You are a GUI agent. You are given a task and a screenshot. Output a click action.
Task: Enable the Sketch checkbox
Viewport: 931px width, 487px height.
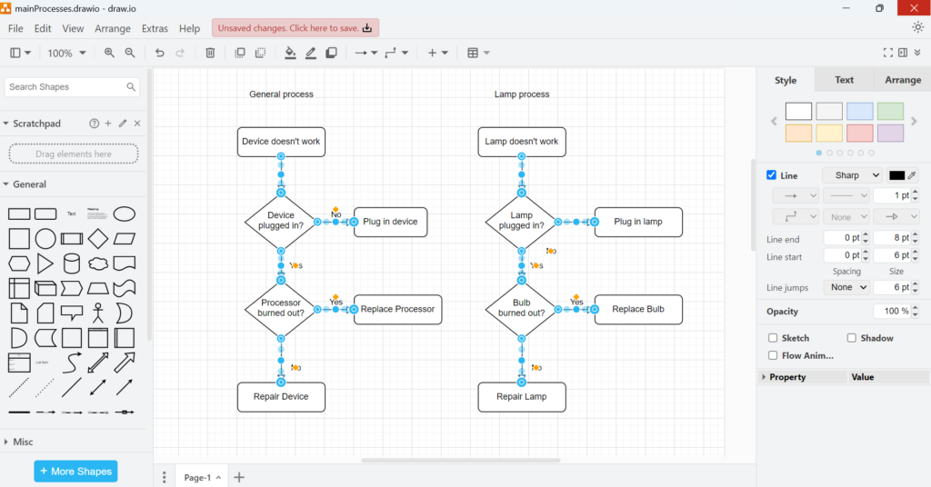coord(773,338)
